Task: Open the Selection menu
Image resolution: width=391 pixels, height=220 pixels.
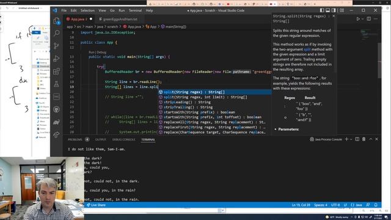Action: click(x=87, y=10)
